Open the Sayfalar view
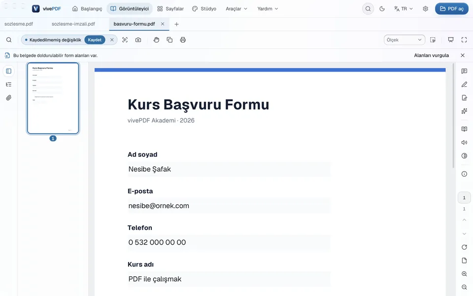Image resolution: width=473 pixels, height=296 pixels. (x=170, y=9)
